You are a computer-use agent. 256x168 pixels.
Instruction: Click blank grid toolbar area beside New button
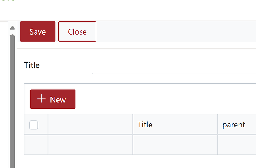tap(163, 99)
